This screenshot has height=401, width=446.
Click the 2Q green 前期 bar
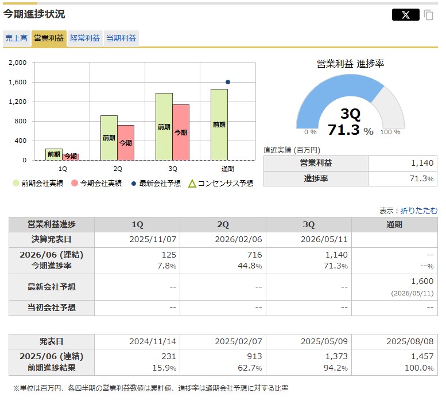click(x=109, y=138)
